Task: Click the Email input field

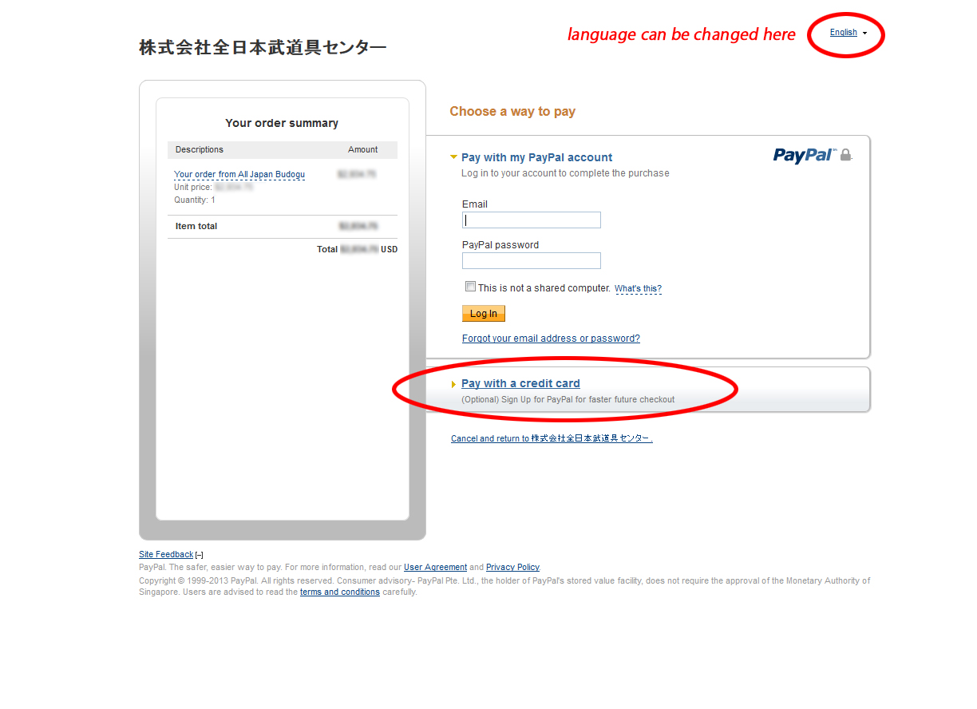Action: coord(532,220)
